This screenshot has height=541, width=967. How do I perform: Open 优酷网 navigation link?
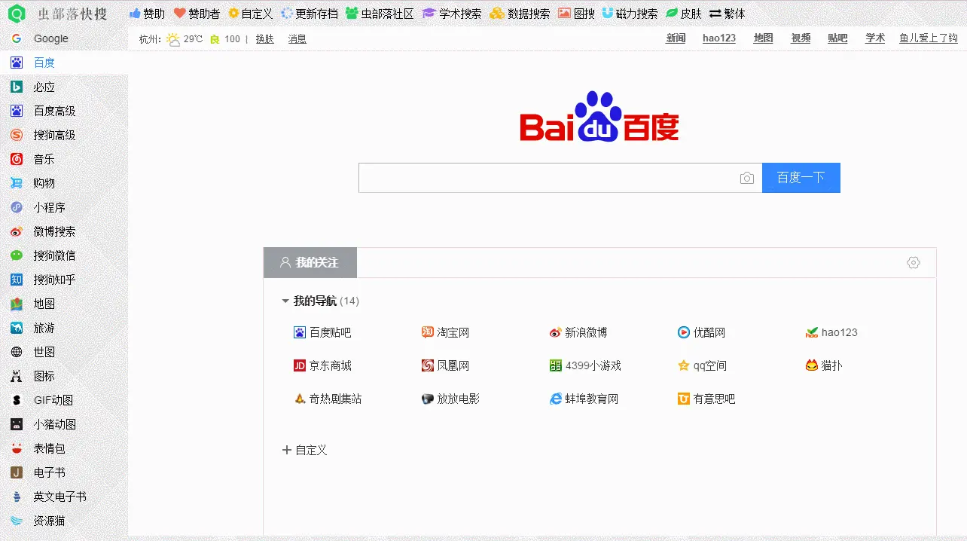(x=702, y=332)
